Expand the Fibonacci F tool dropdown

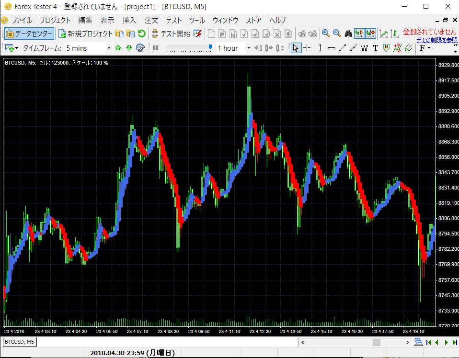(x=429, y=48)
